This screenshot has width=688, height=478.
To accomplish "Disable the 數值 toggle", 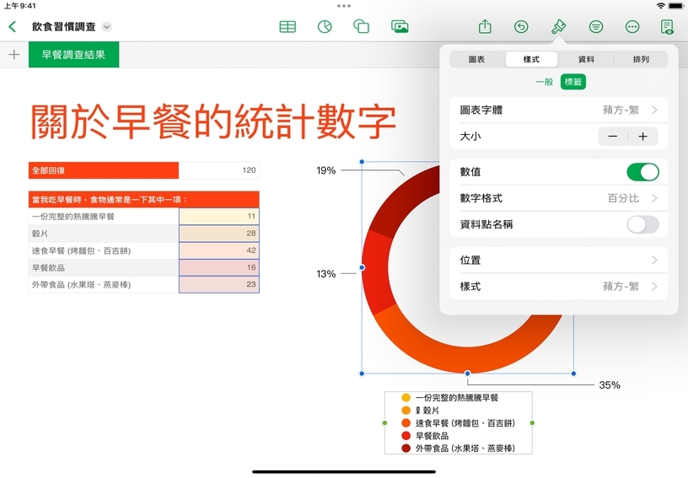I will click(642, 172).
